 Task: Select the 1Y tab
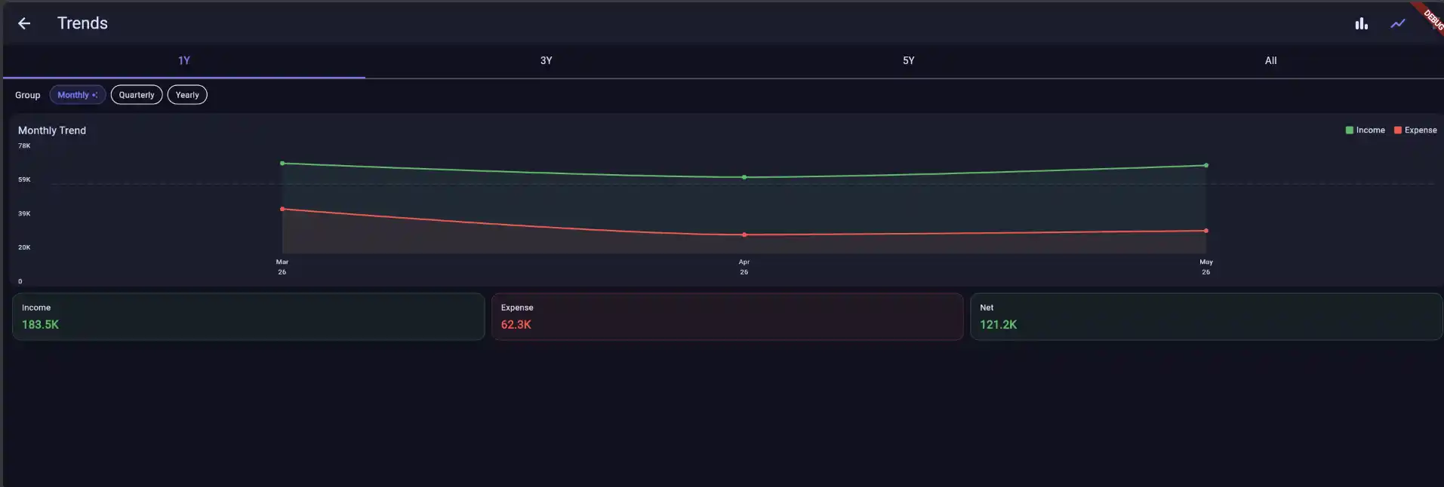coord(184,60)
